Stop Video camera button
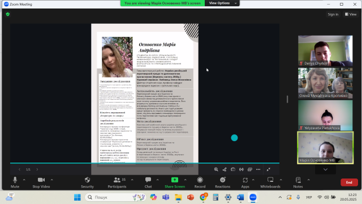362x204 pixels. (41, 182)
